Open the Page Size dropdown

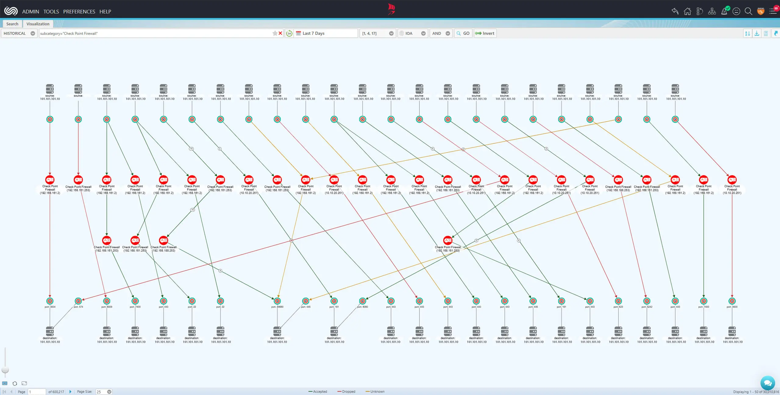(109, 392)
